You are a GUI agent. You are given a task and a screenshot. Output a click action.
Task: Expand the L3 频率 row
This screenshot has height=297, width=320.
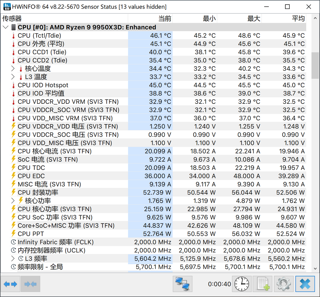pyautogui.click(x=13, y=259)
